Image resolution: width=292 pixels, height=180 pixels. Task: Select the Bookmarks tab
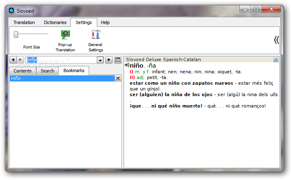(x=74, y=70)
